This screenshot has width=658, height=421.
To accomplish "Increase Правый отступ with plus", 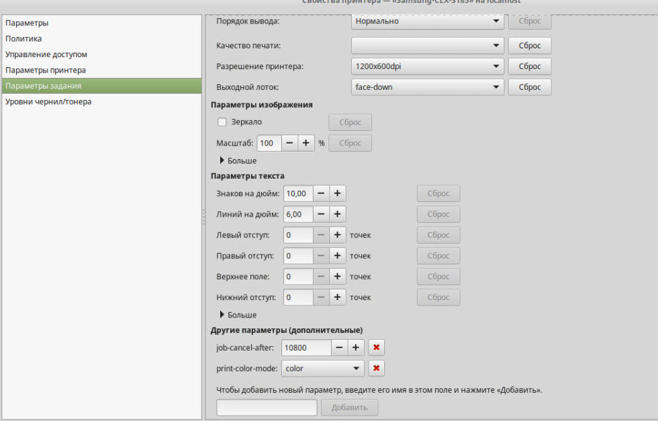I will pos(337,256).
